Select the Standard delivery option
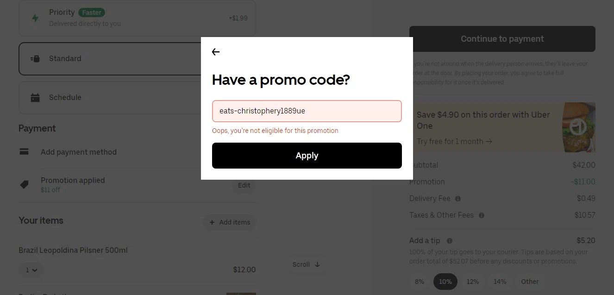 [110, 59]
